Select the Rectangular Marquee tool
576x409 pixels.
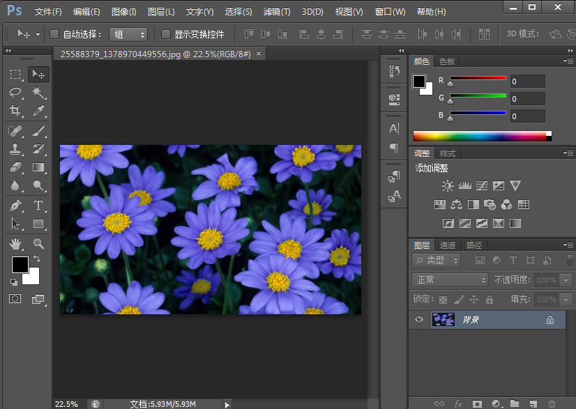pyautogui.click(x=15, y=74)
